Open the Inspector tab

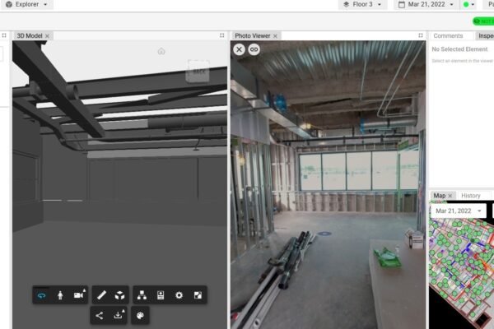click(486, 36)
